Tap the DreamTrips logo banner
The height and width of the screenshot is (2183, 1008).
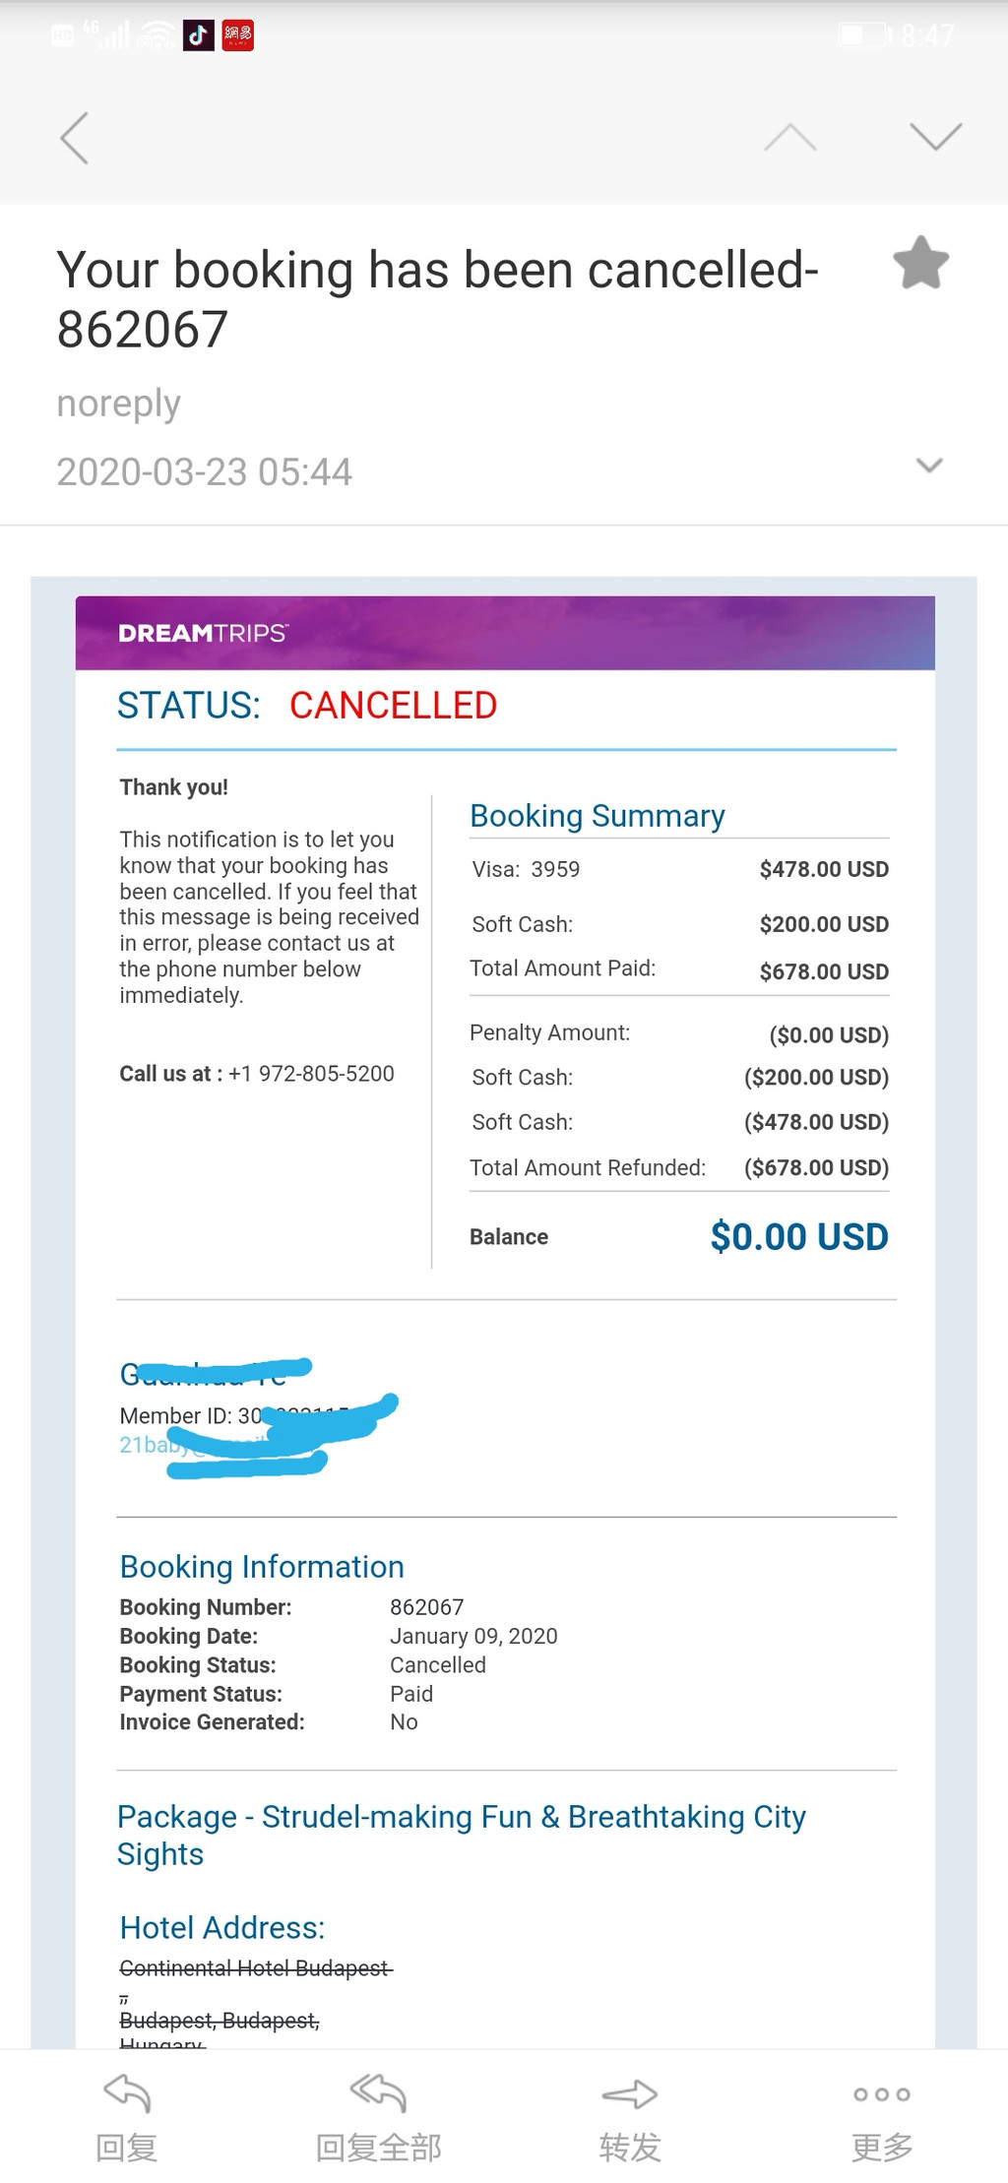point(203,633)
